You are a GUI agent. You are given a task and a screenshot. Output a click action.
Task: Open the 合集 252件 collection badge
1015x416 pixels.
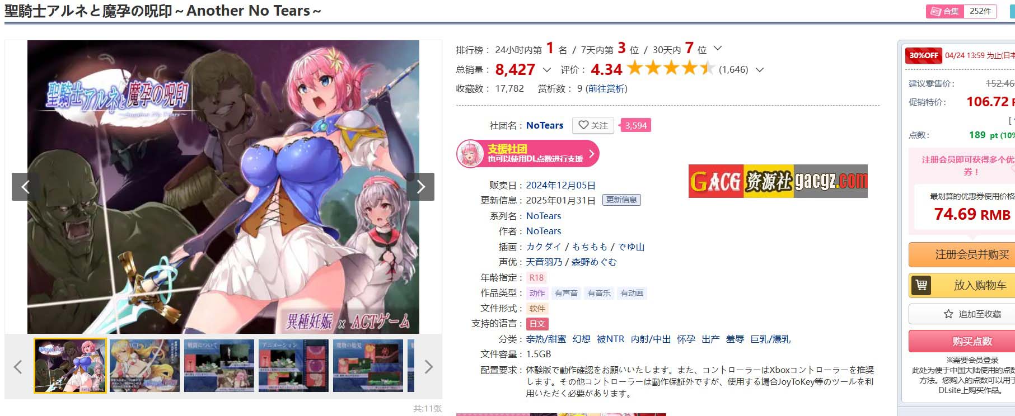pyautogui.click(x=961, y=11)
